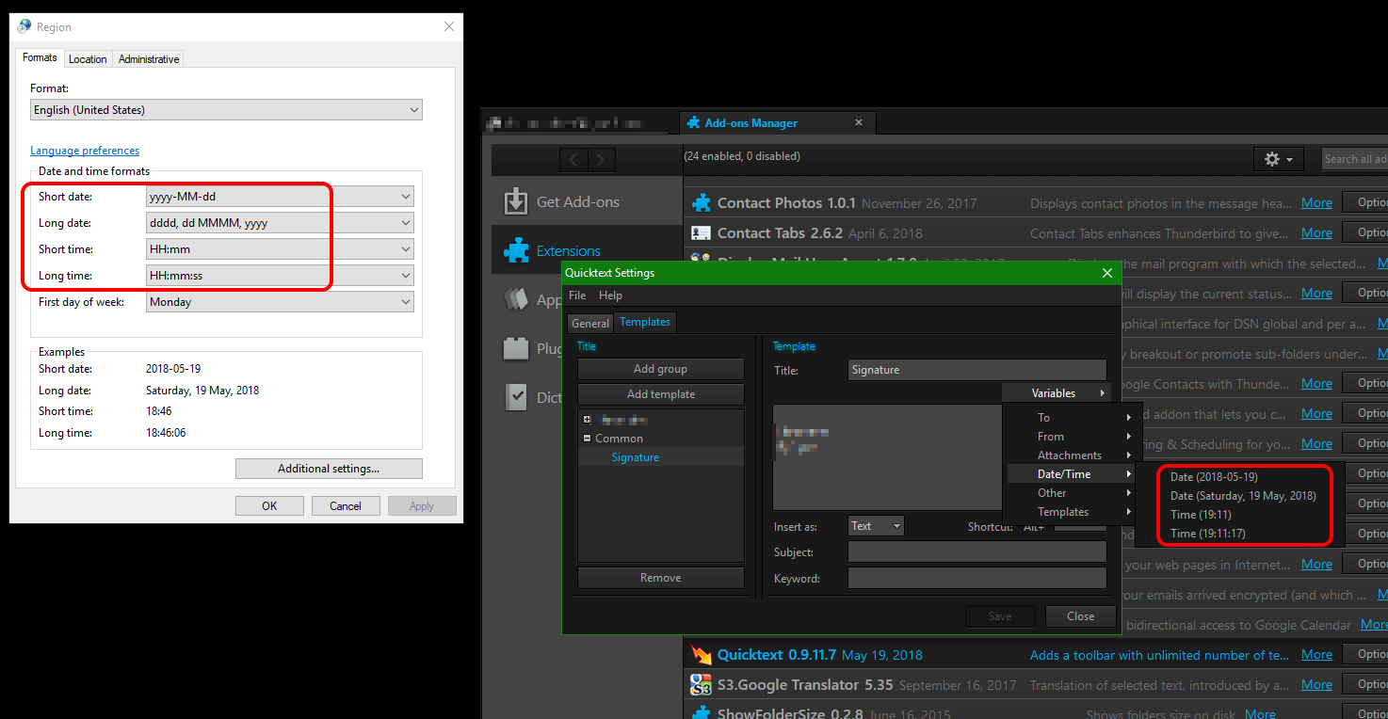
Task: Click the Language preferences link
Action: (84, 150)
